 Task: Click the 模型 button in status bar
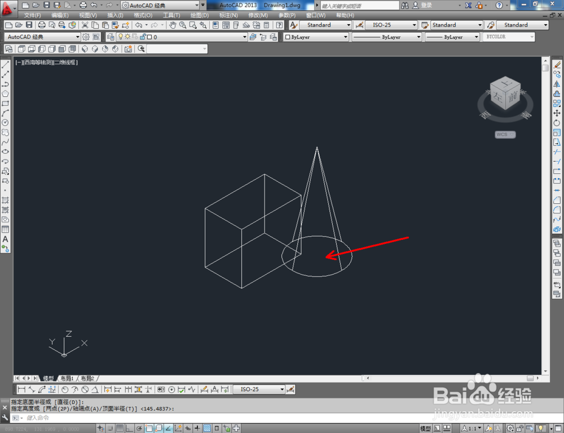click(x=425, y=428)
